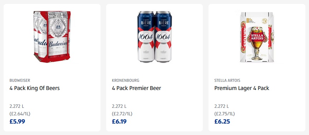
Task: Select the KRONENBOURG brand label
Action: tap(126, 80)
